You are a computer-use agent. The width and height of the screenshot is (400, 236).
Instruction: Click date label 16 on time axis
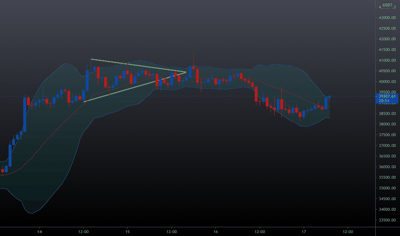tap(215, 232)
